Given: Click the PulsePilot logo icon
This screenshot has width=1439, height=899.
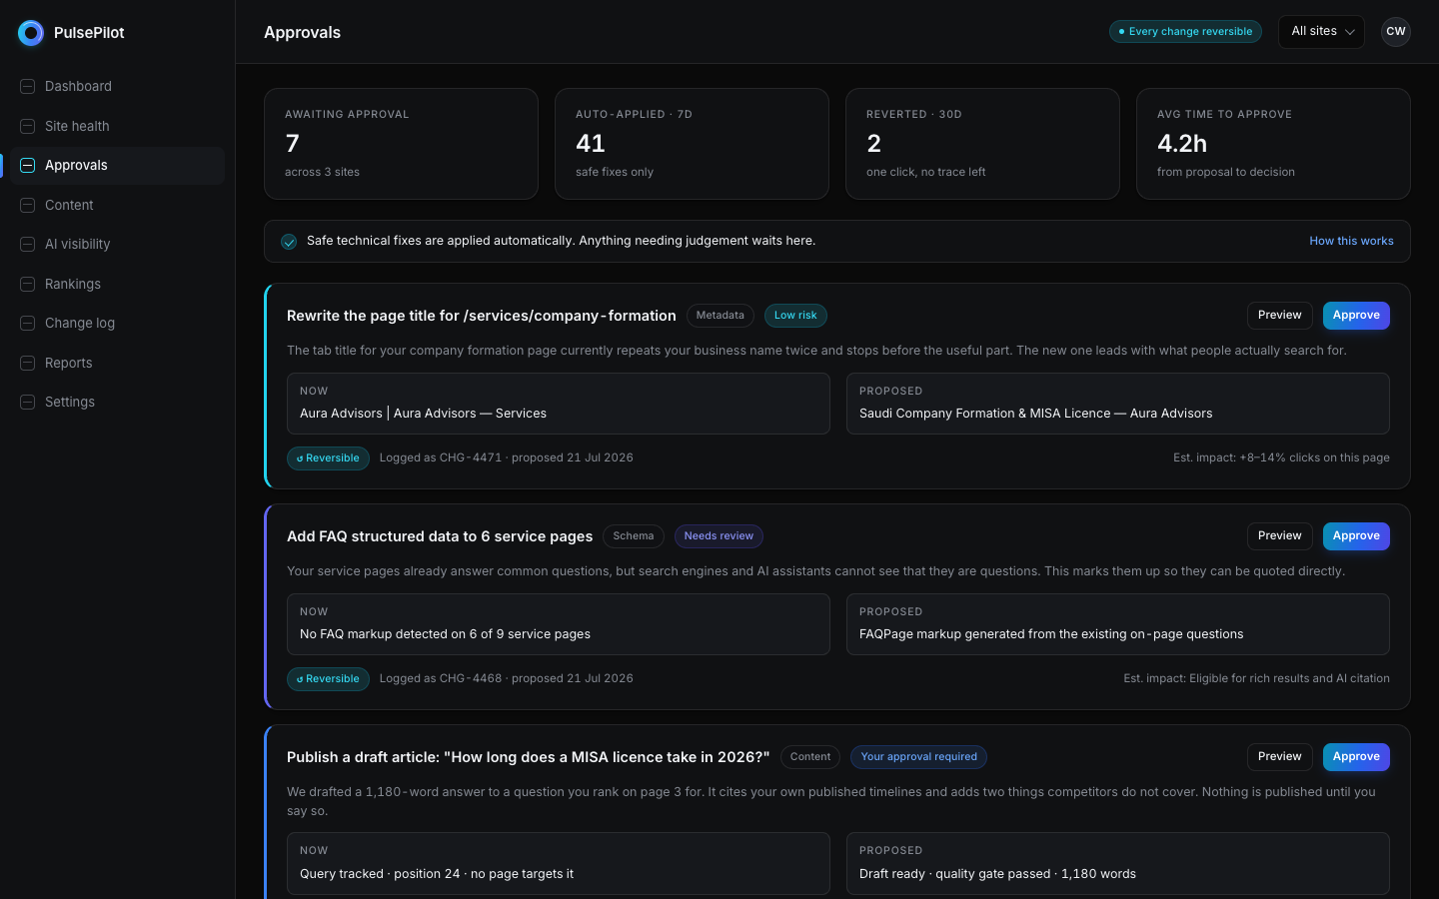Looking at the screenshot, I should [31, 33].
